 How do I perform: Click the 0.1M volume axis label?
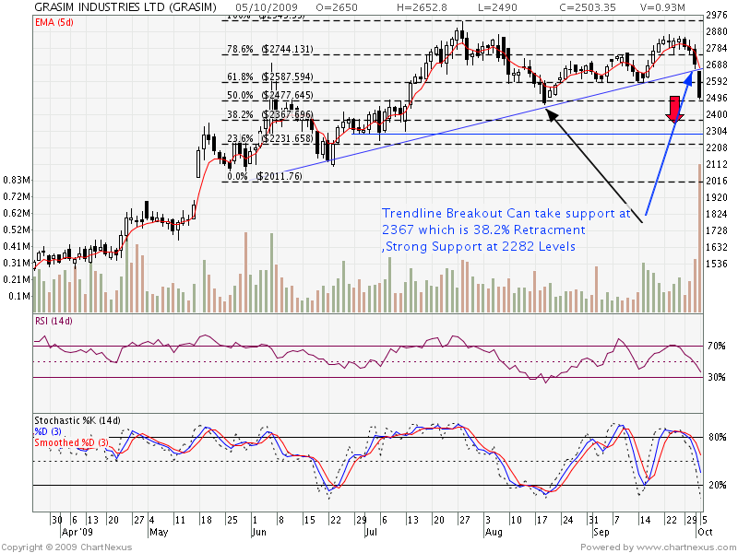tap(19, 296)
